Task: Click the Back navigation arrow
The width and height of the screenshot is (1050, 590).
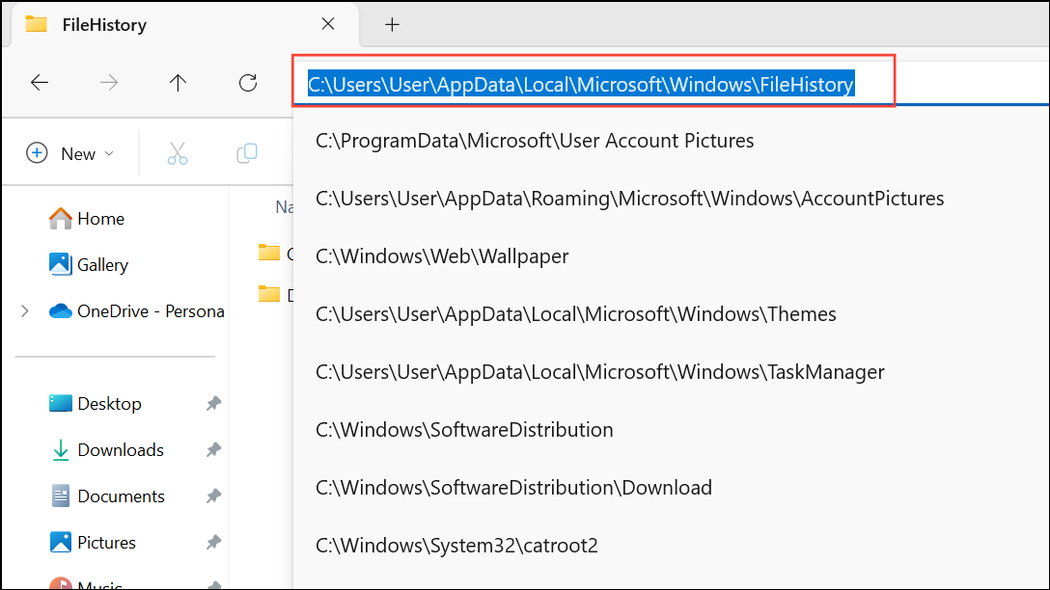Action: pos(40,83)
